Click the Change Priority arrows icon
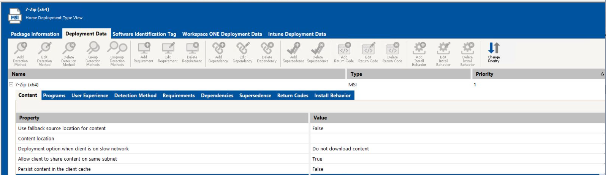This screenshot has height=175, width=606. 494,48
